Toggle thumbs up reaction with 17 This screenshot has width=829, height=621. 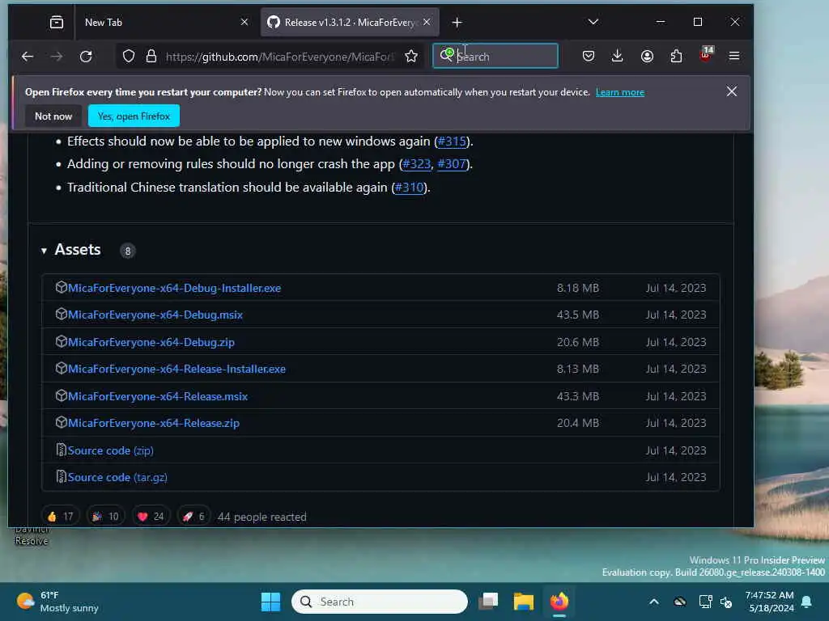coord(60,517)
